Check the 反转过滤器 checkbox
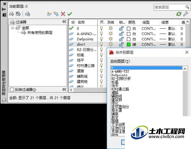 (x=12, y=90)
